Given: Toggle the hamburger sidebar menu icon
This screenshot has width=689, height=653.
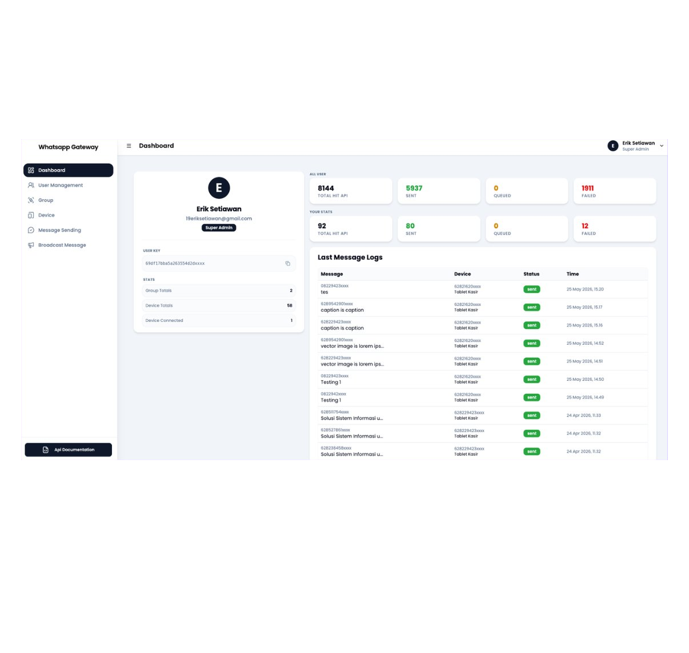Looking at the screenshot, I should 129,146.
